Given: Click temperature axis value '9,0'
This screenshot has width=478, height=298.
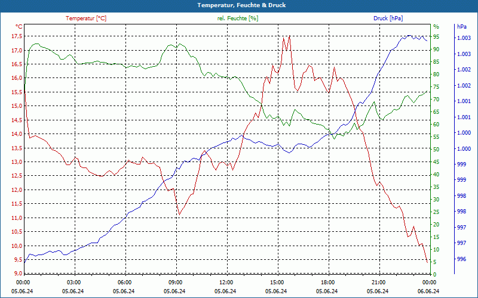Looking at the screenshot, I should pos(18,274).
